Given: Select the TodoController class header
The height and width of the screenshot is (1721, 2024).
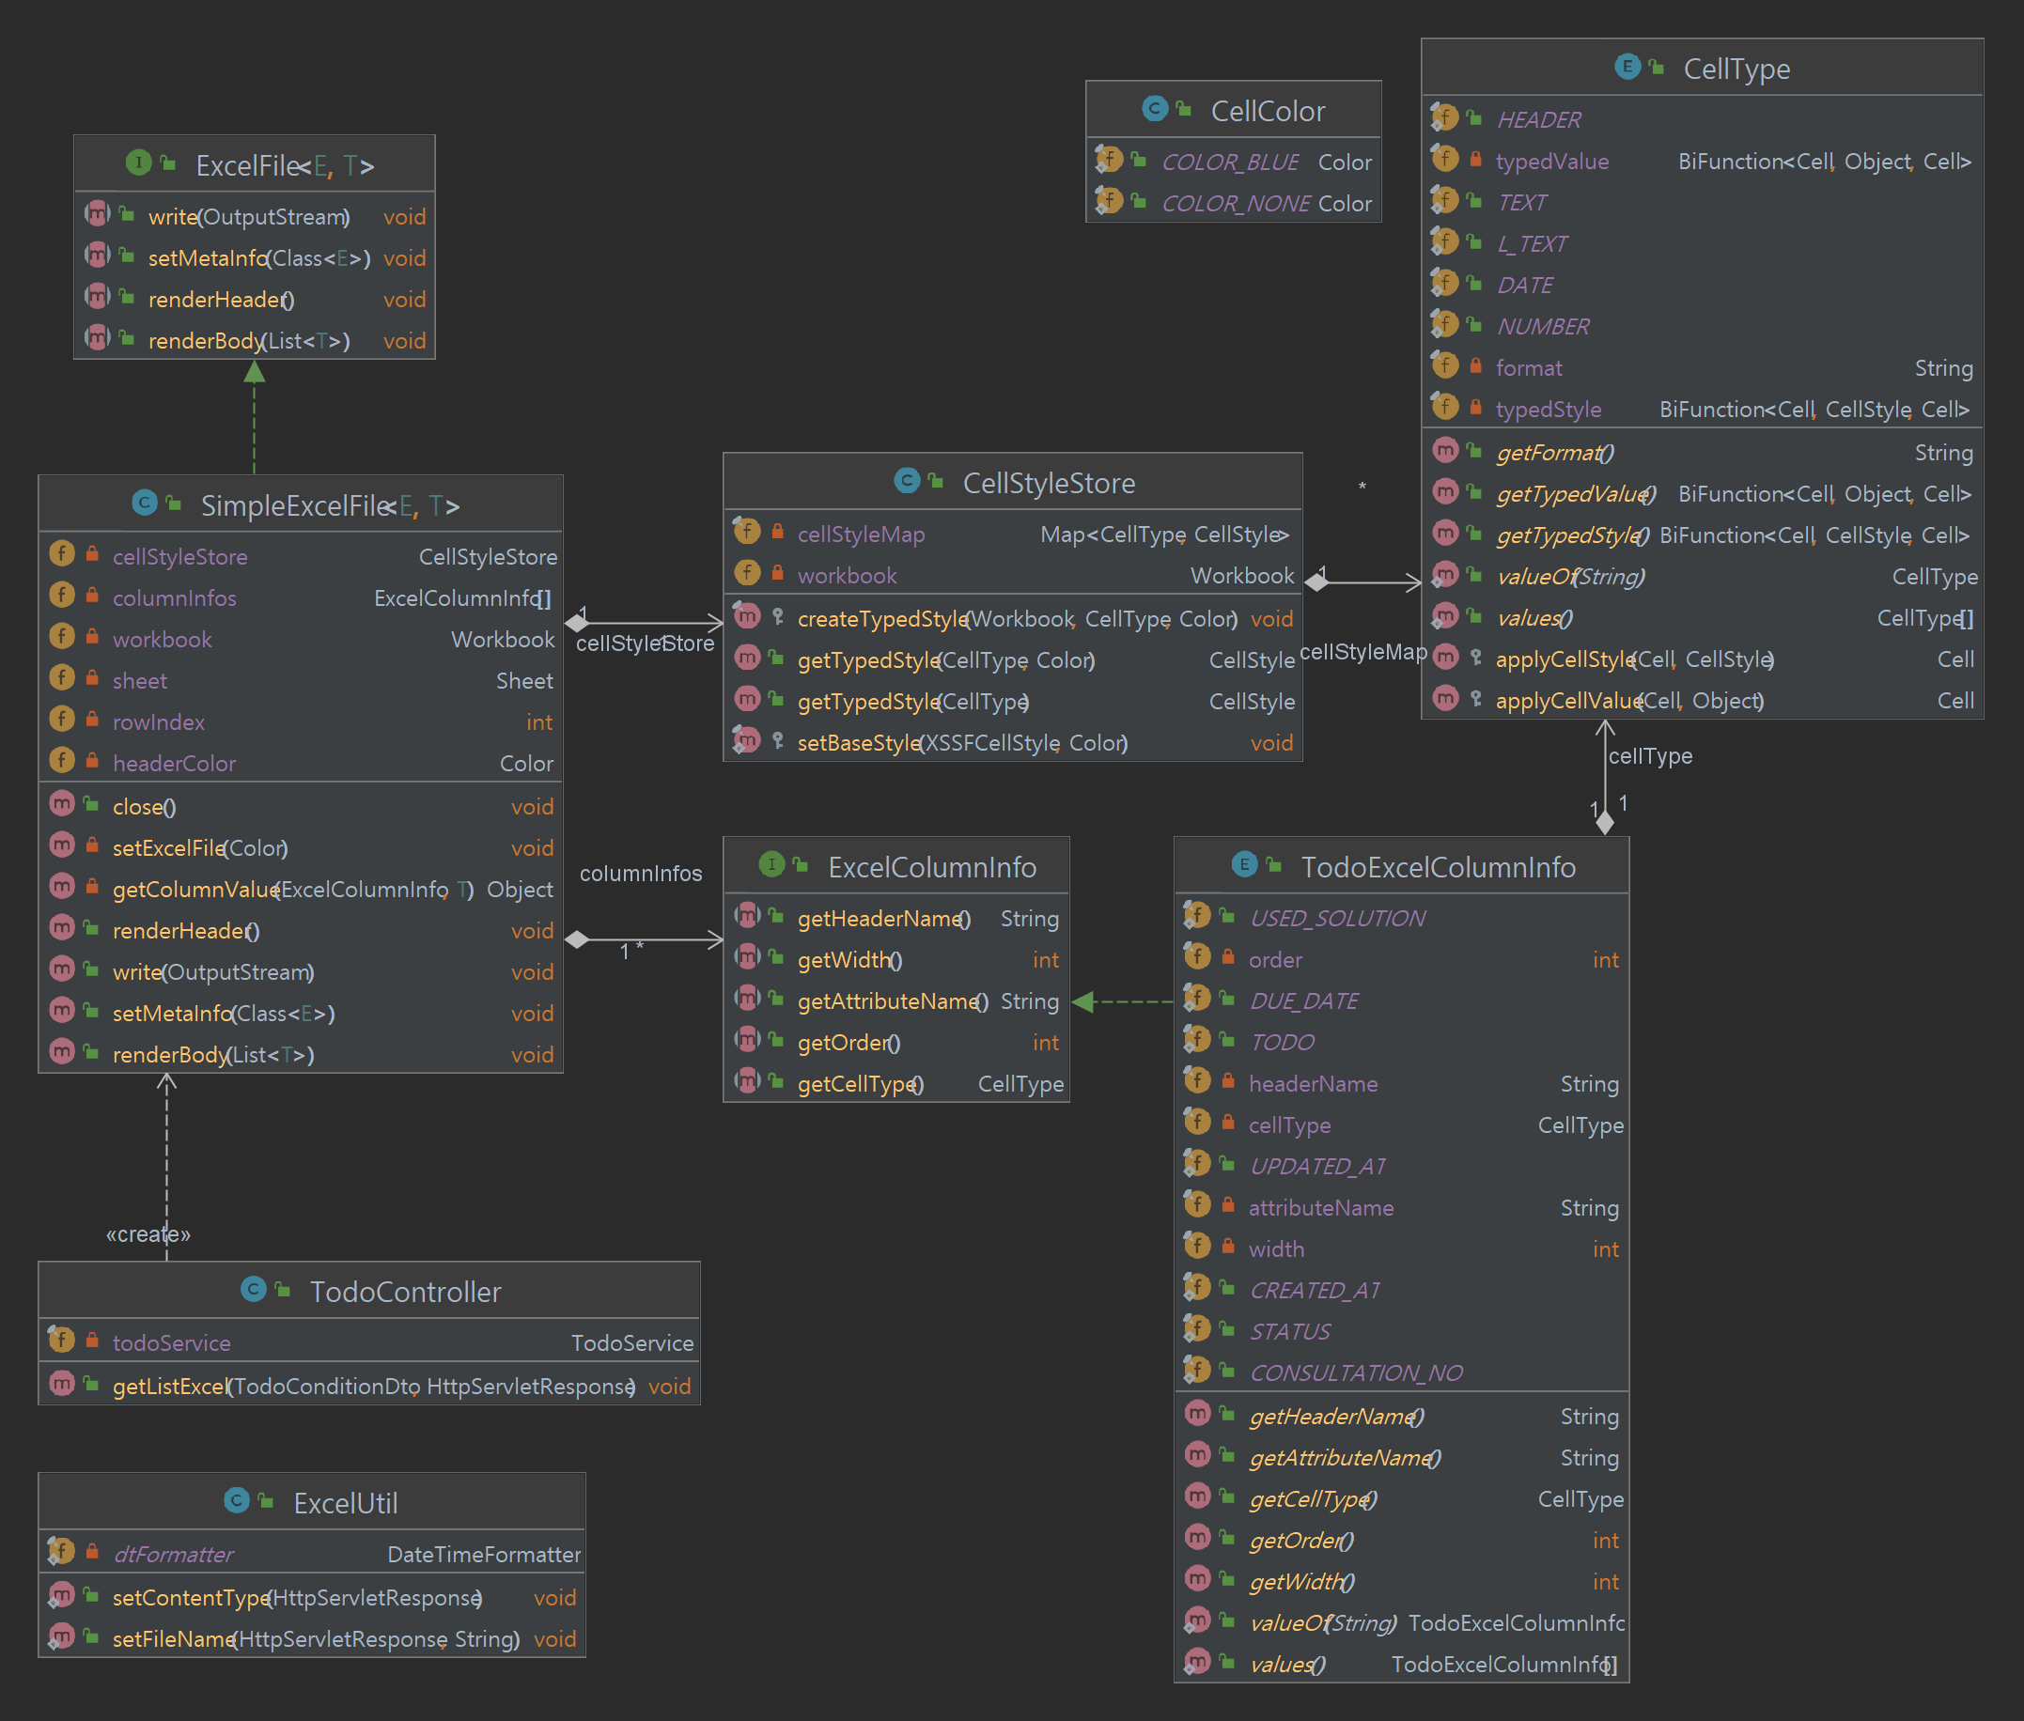Looking at the screenshot, I should [405, 1291].
